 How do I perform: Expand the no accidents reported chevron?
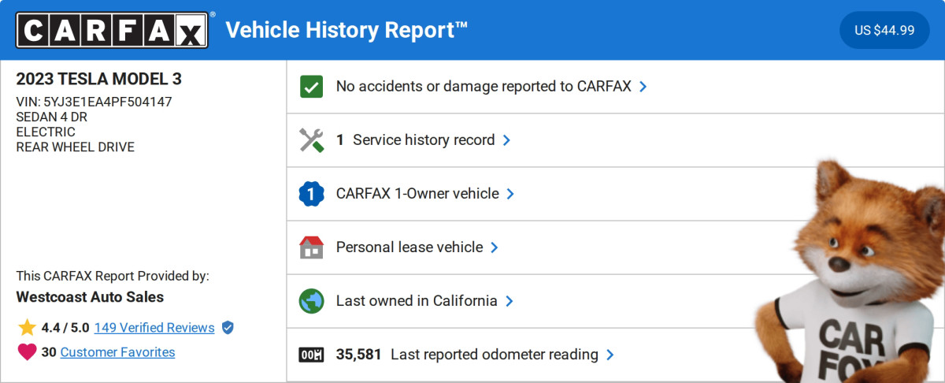coord(643,87)
